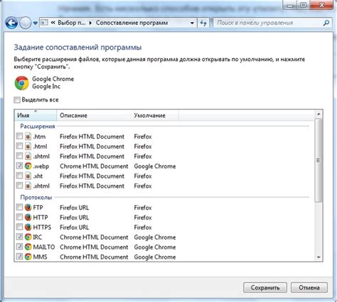Select the 'MAILTO' protocol name
337x302 pixels.
[x=44, y=247]
